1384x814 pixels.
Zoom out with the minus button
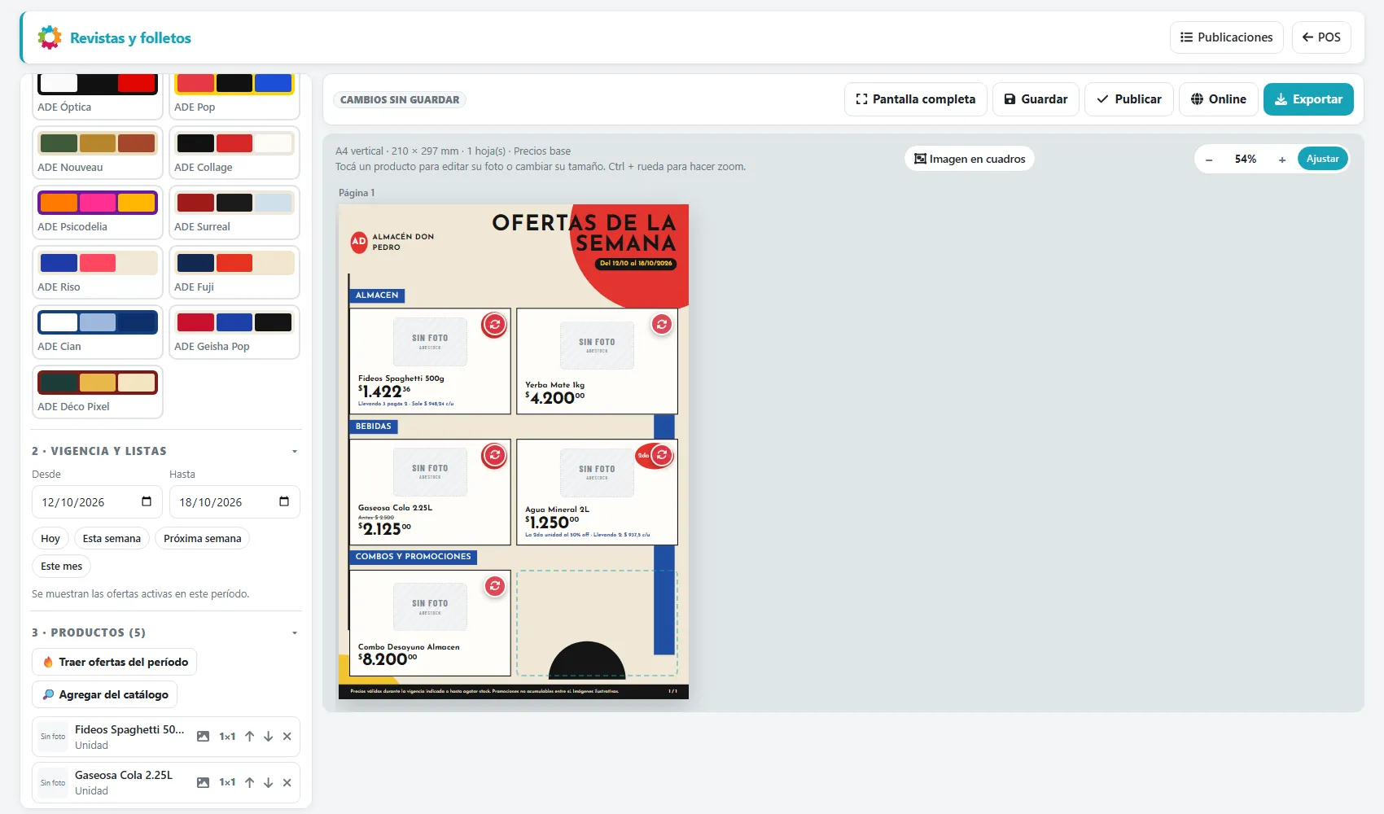click(x=1209, y=160)
